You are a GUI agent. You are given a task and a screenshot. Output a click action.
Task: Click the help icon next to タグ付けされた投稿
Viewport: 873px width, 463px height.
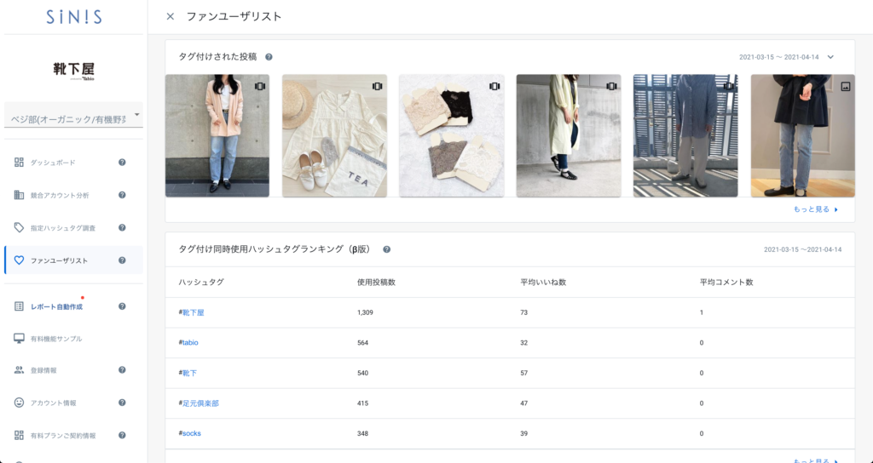tap(269, 57)
